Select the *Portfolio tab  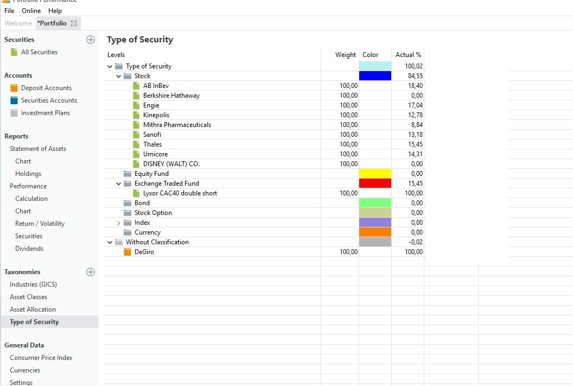52,23
